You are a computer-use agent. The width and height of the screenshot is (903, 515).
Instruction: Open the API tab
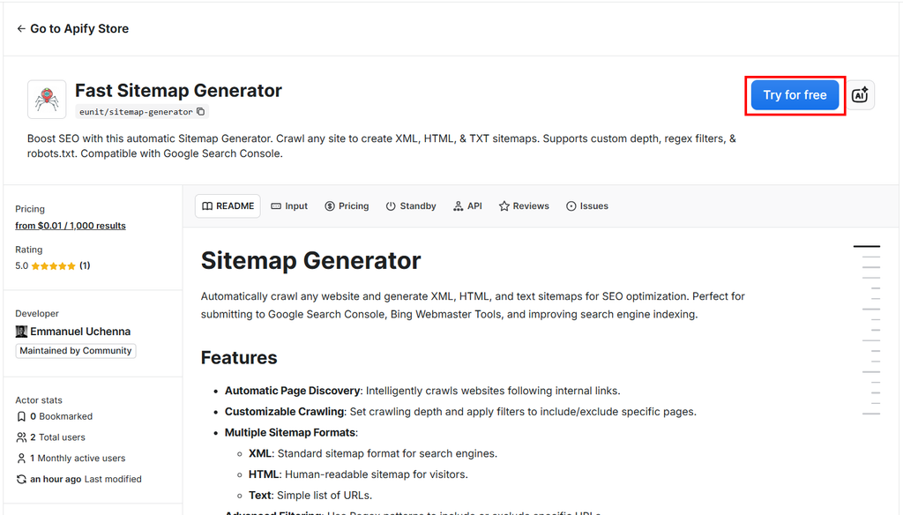point(467,206)
